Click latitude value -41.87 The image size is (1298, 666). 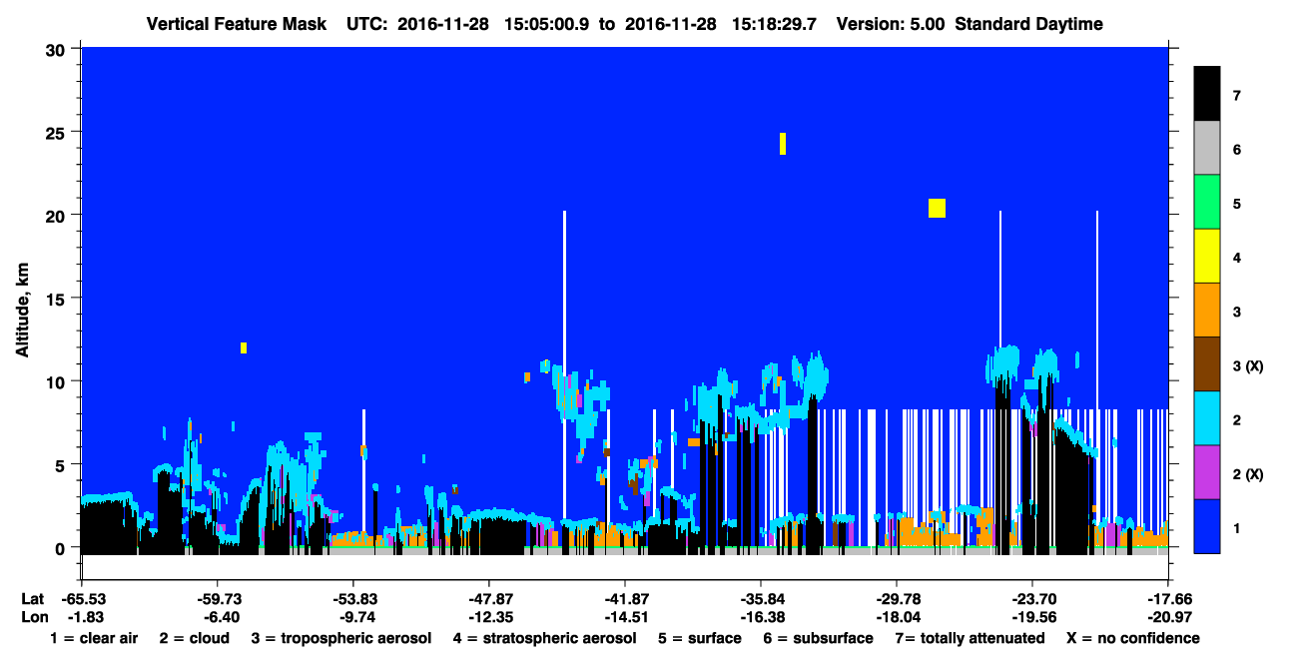624,599
